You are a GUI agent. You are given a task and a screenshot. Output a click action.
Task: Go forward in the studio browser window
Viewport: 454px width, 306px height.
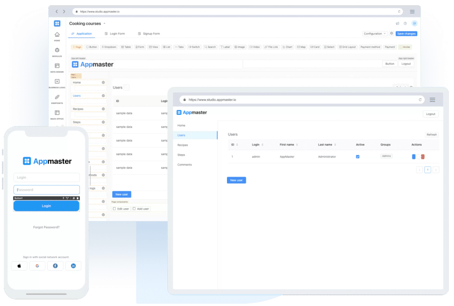point(64,11)
